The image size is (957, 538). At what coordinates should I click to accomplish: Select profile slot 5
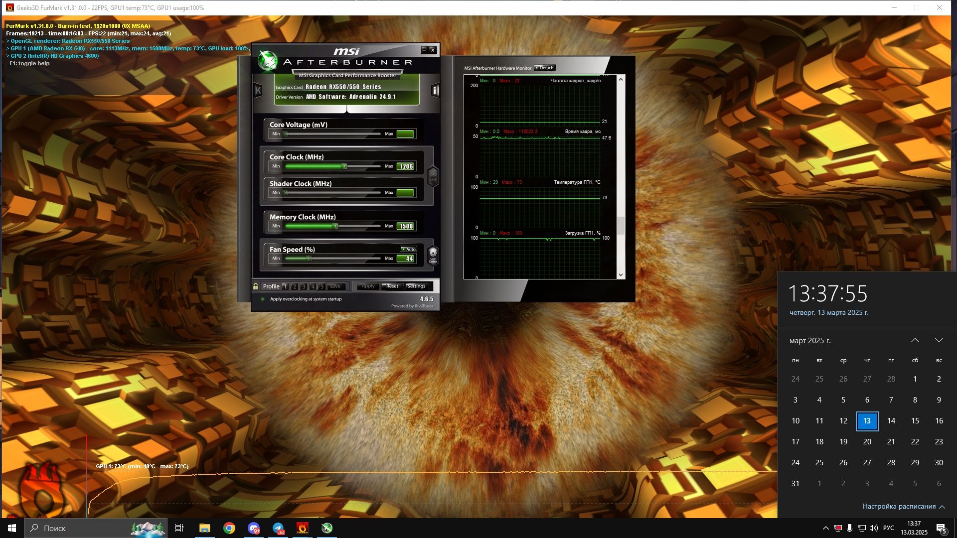(x=322, y=286)
